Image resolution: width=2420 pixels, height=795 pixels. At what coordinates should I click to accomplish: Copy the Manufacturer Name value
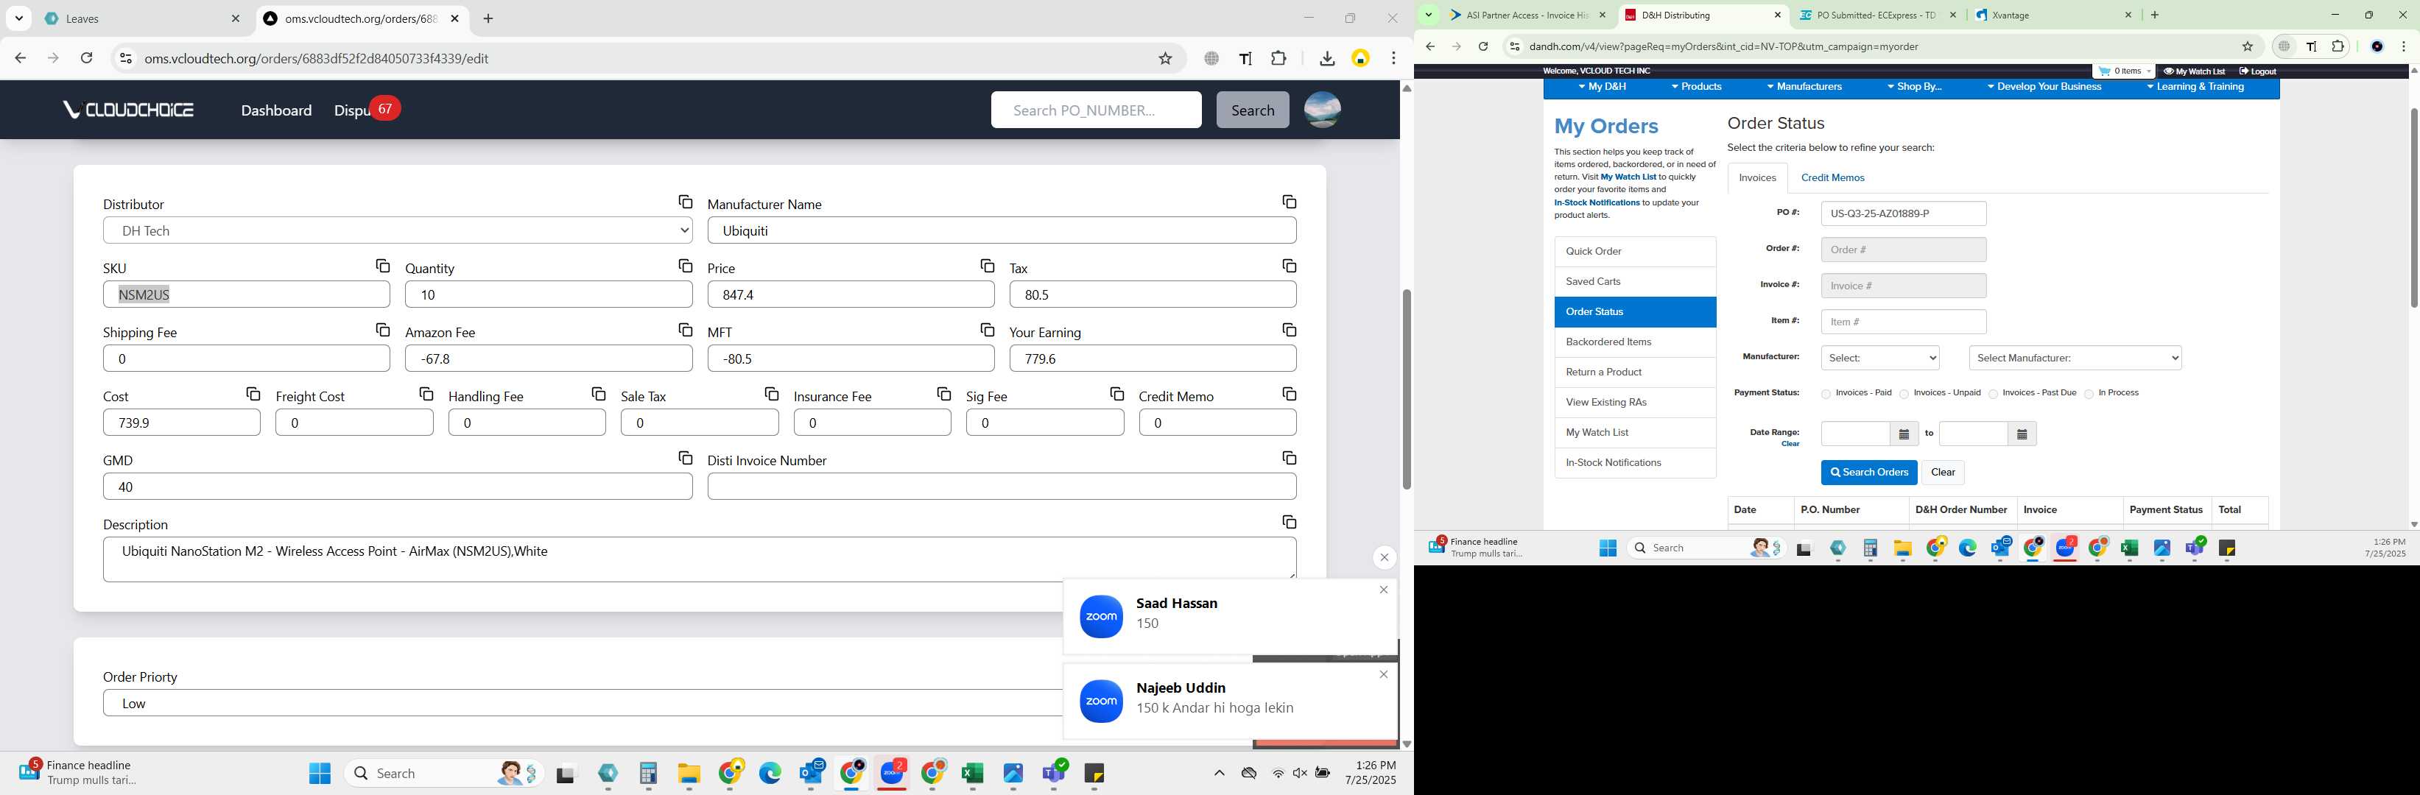1289,202
